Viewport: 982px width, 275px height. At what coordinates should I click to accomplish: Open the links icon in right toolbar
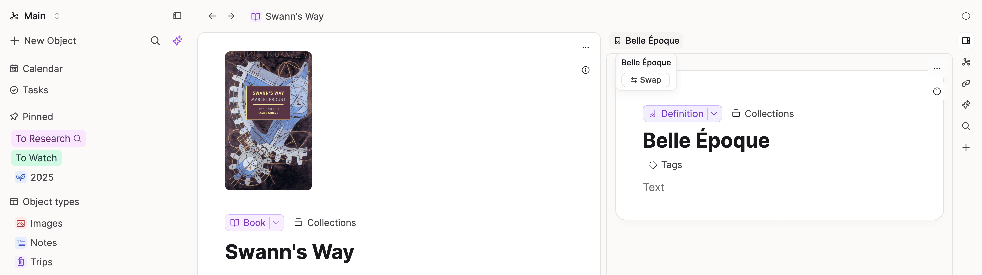(966, 83)
